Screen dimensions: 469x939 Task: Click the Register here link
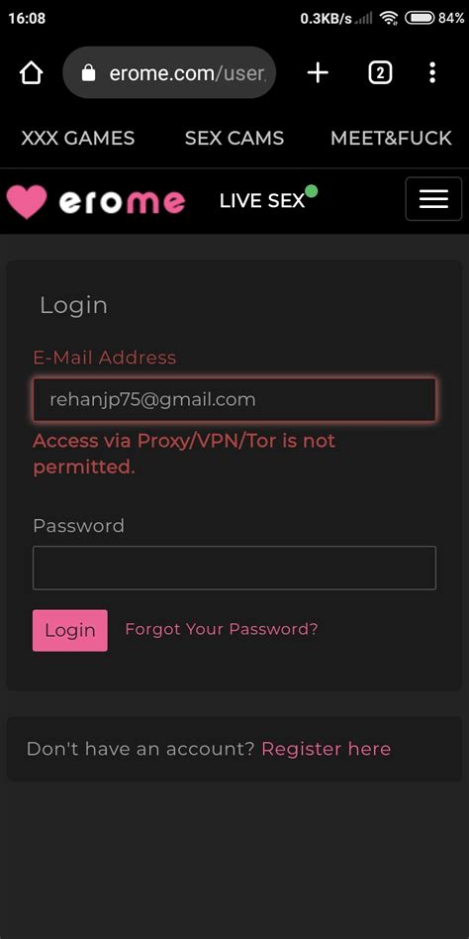tap(327, 749)
